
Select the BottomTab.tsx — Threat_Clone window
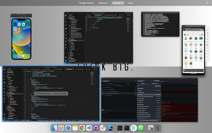coord(51,94)
